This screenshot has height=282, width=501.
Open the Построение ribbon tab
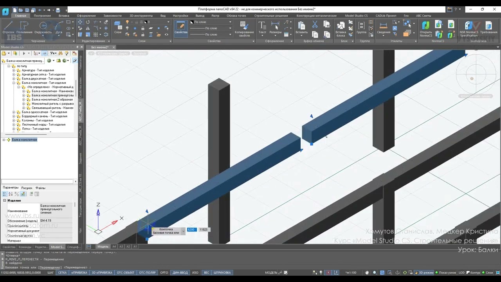[x=42, y=16]
